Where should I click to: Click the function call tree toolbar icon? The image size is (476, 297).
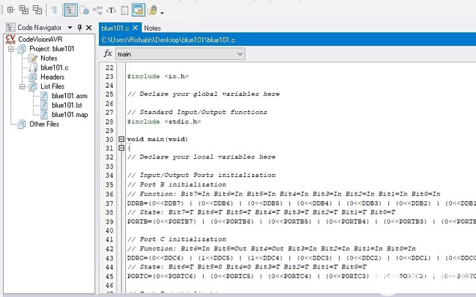pyautogui.click(x=97, y=10)
